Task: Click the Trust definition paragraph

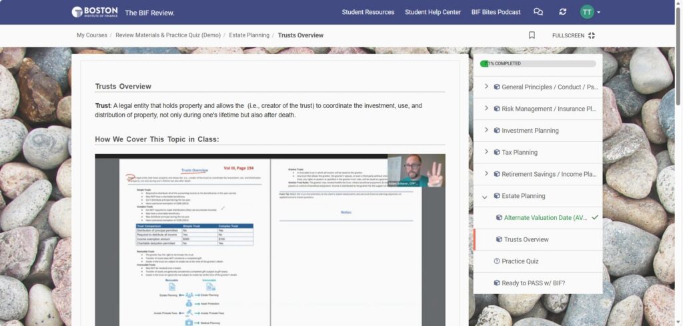Action: [x=258, y=110]
